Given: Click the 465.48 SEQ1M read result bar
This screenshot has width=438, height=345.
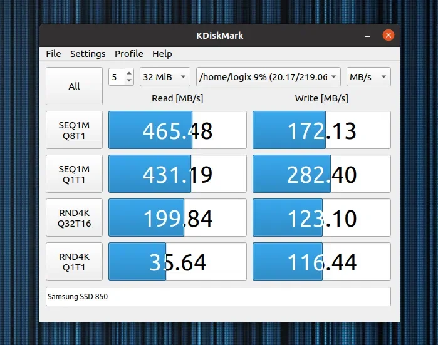Looking at the screenshot, I should click(x=178, y=130).
